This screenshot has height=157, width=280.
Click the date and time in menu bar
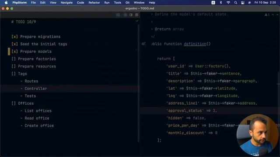pos(265,3)
